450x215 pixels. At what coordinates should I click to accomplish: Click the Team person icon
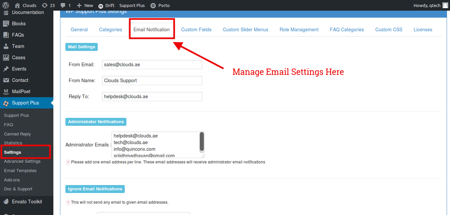(x=6, y=46)
